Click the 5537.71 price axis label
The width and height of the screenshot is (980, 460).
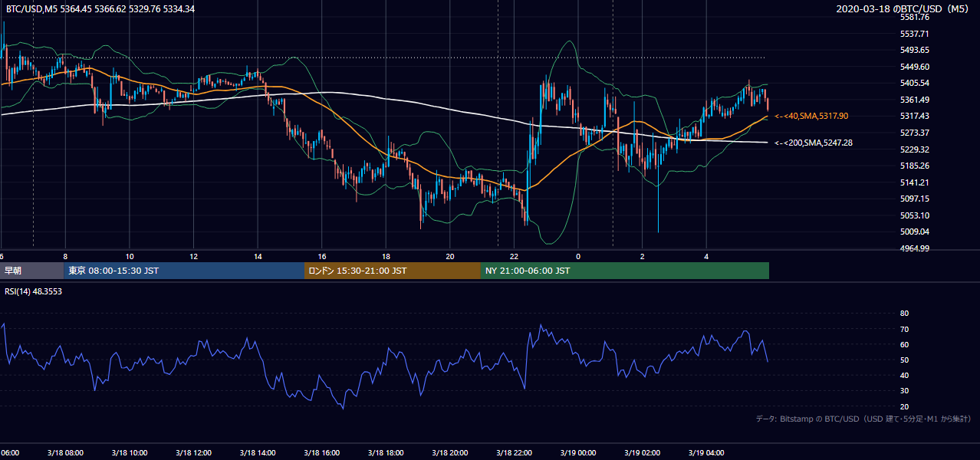915,34
